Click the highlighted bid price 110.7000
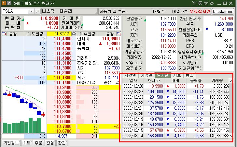The height and width of the screenshot is (147, 237). [x=63, y=126]
